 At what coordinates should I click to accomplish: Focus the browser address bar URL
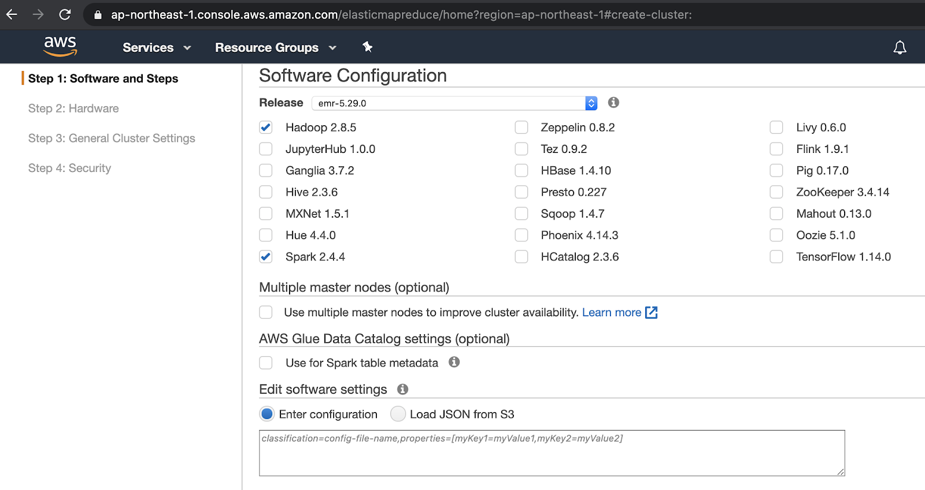(401, 15)
